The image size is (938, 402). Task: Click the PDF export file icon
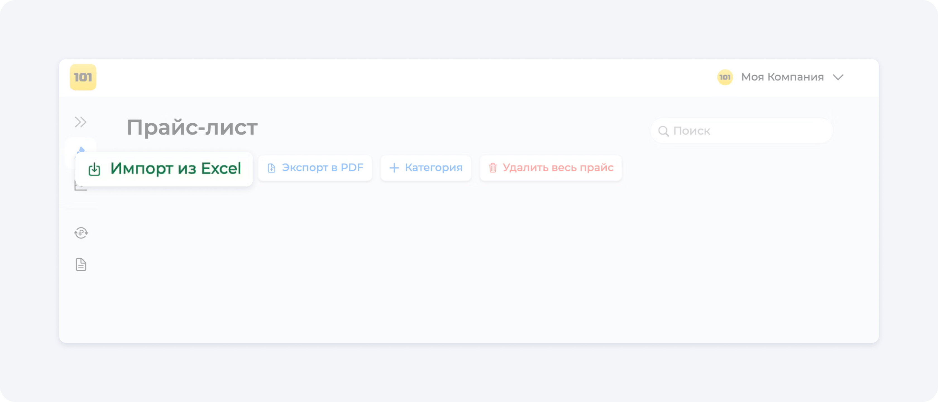coord(271,168)
